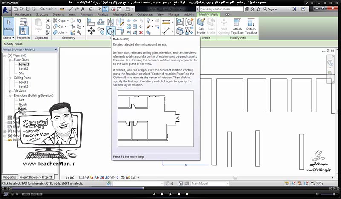This screenshot has height=199, width=341.
Task: Click the Pin icon in Modify panel
Action: (141, 26)
